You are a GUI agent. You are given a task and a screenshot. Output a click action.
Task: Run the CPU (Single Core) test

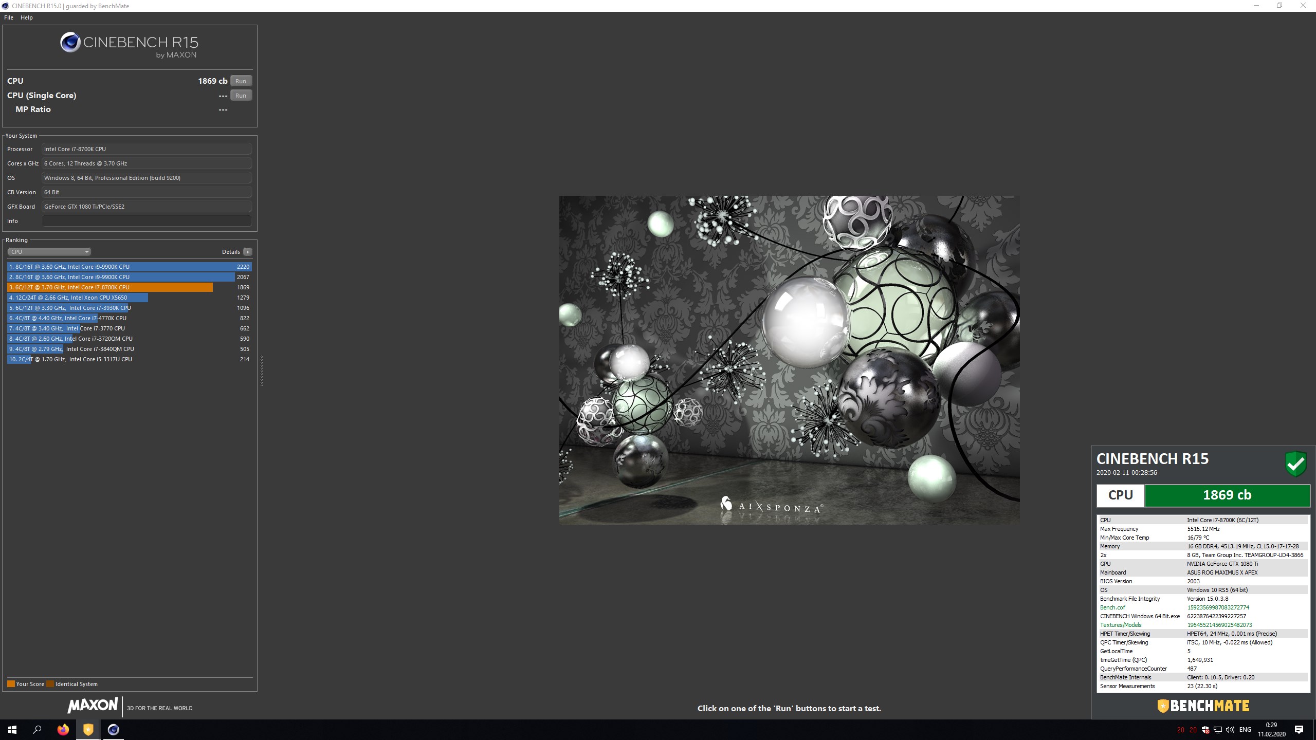tap(241, 96)
